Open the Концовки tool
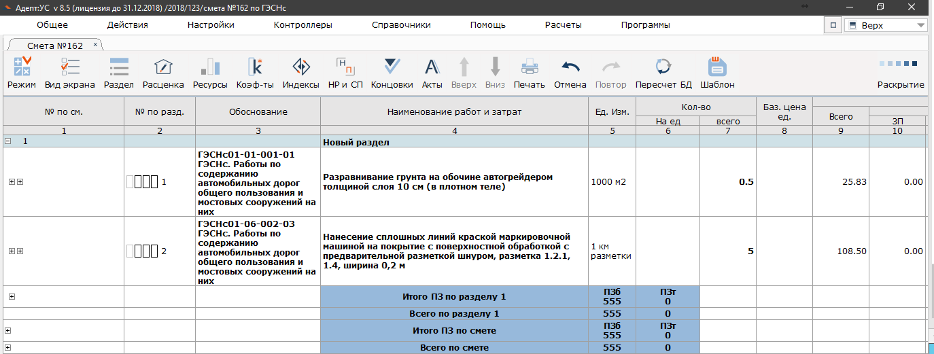 click(392, 73)
